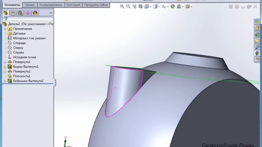Select Датчики in the feature tree
This screenshot has height=147, width=262.
coord(19,33)
